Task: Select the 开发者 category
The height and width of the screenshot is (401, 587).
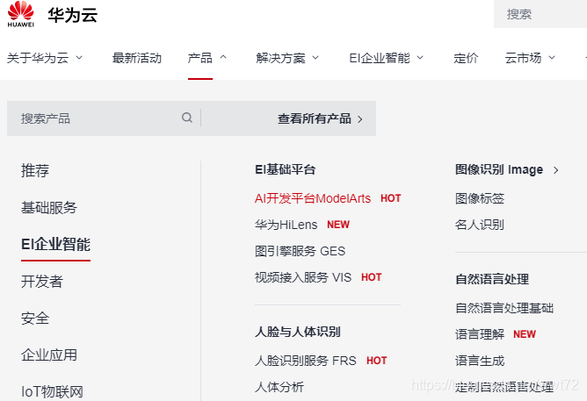Action: pyautogui.click(x=42, y=282)
